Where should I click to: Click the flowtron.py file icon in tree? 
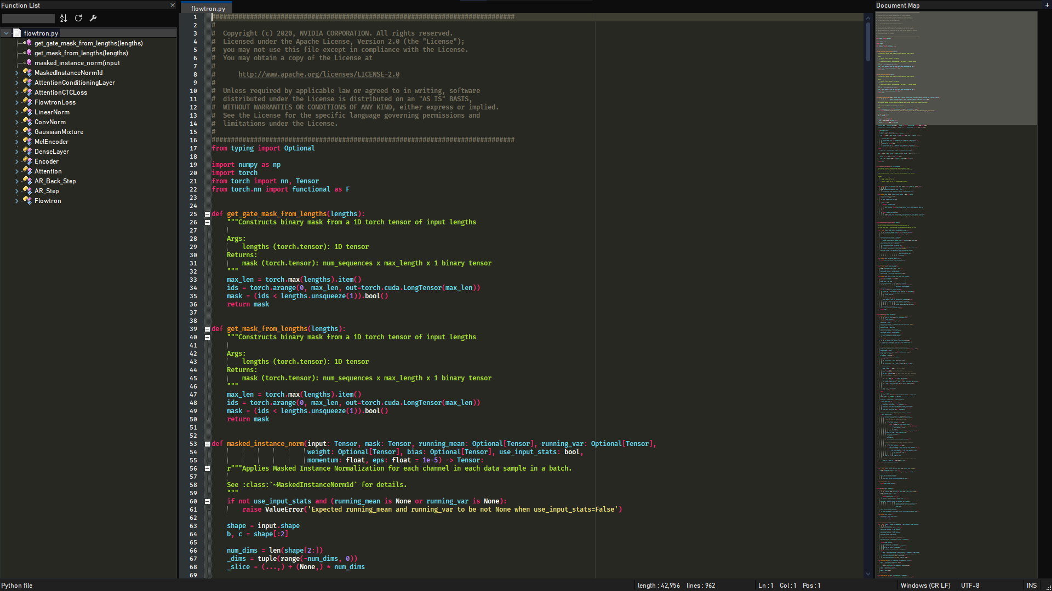(x=17, y=33)
